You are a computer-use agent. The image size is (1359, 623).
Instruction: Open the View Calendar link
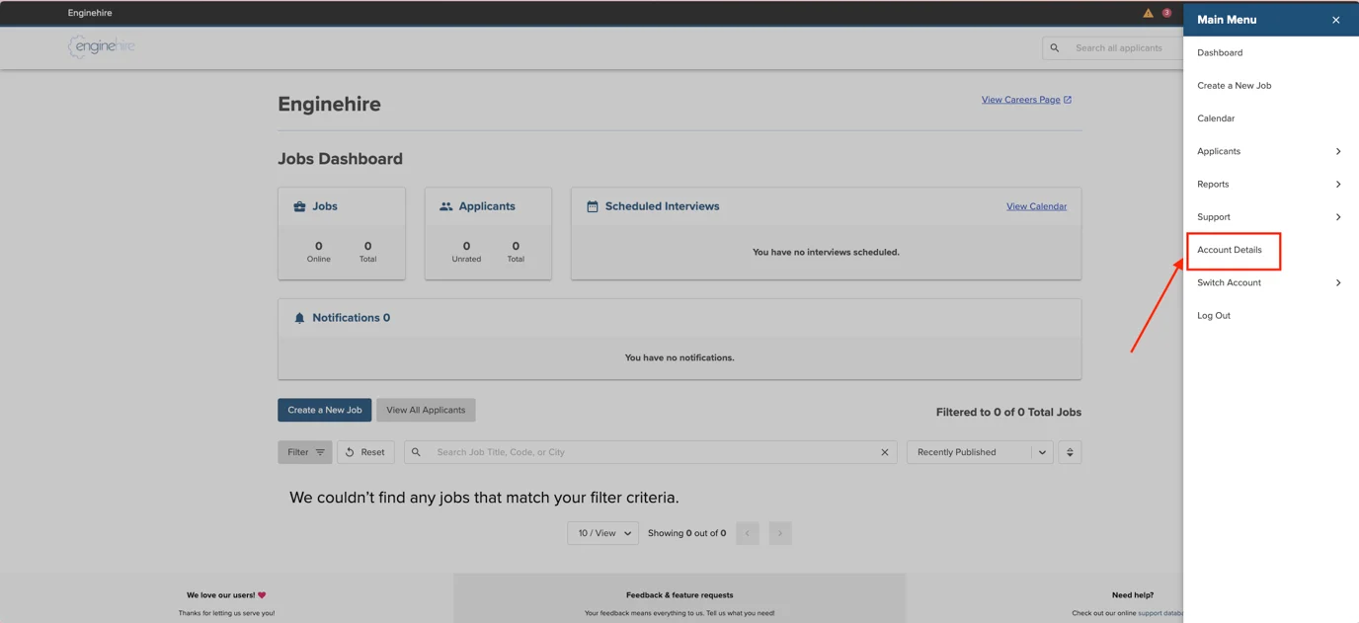pos(1036,206)
